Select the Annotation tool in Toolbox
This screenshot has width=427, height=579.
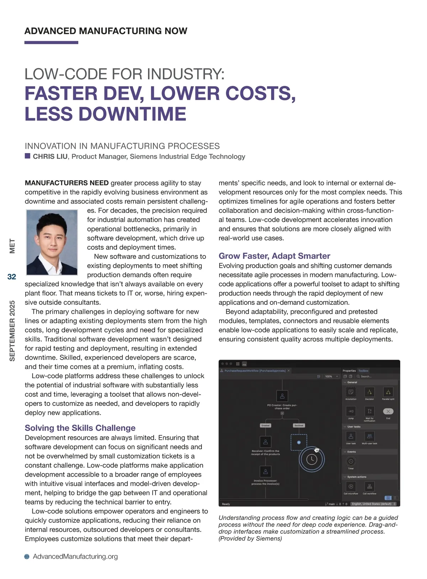(350, 392)
